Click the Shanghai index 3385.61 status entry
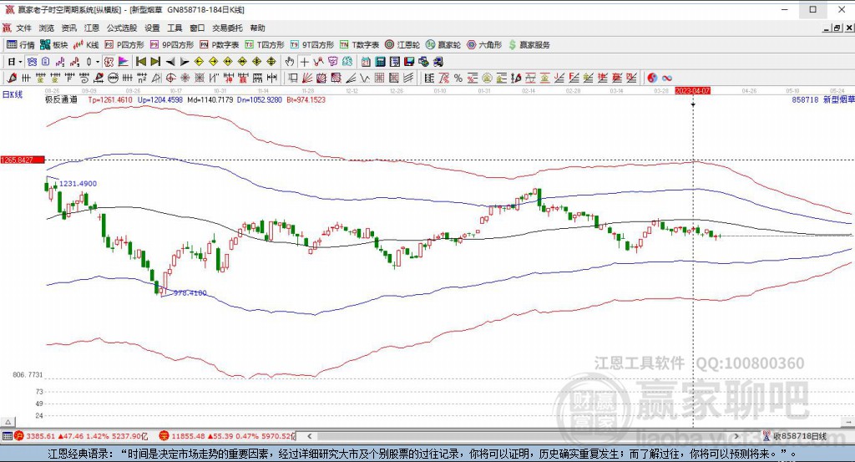The image size is (855, 462). pyautogui.click(x=81, y=436)
